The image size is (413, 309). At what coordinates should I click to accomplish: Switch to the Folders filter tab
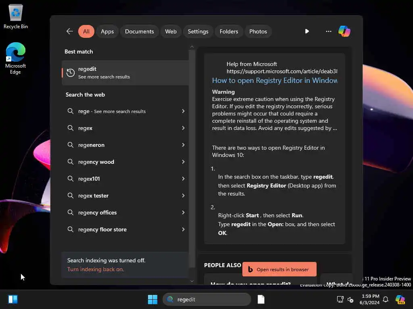(x=229, y=31)
